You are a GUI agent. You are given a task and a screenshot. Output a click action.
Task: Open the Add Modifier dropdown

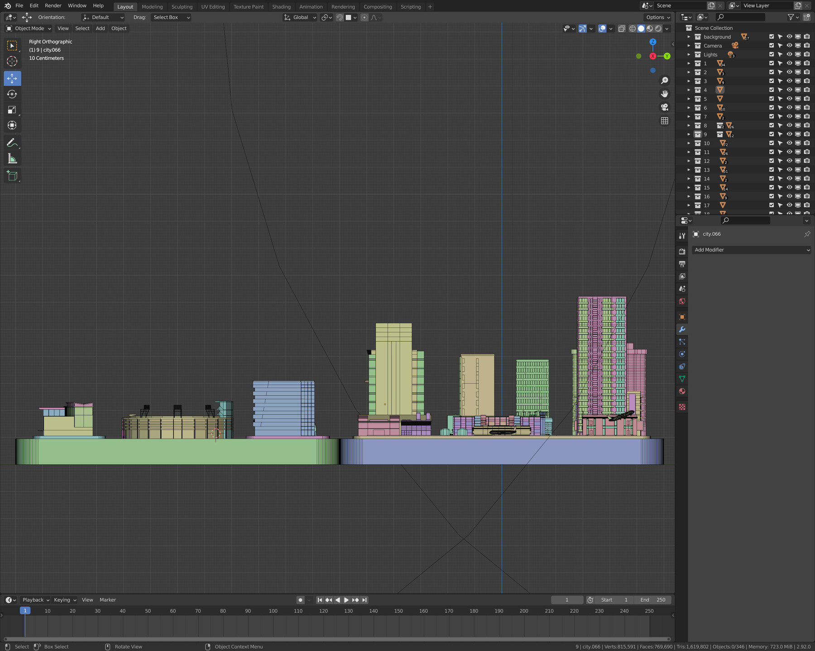click(x=751, y=250)
